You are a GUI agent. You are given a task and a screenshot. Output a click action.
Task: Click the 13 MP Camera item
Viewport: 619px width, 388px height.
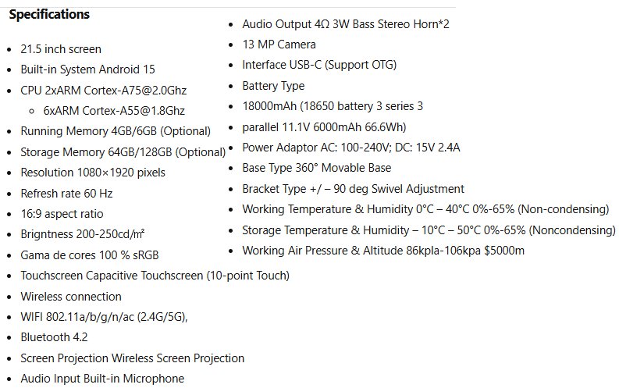(279, 44)
